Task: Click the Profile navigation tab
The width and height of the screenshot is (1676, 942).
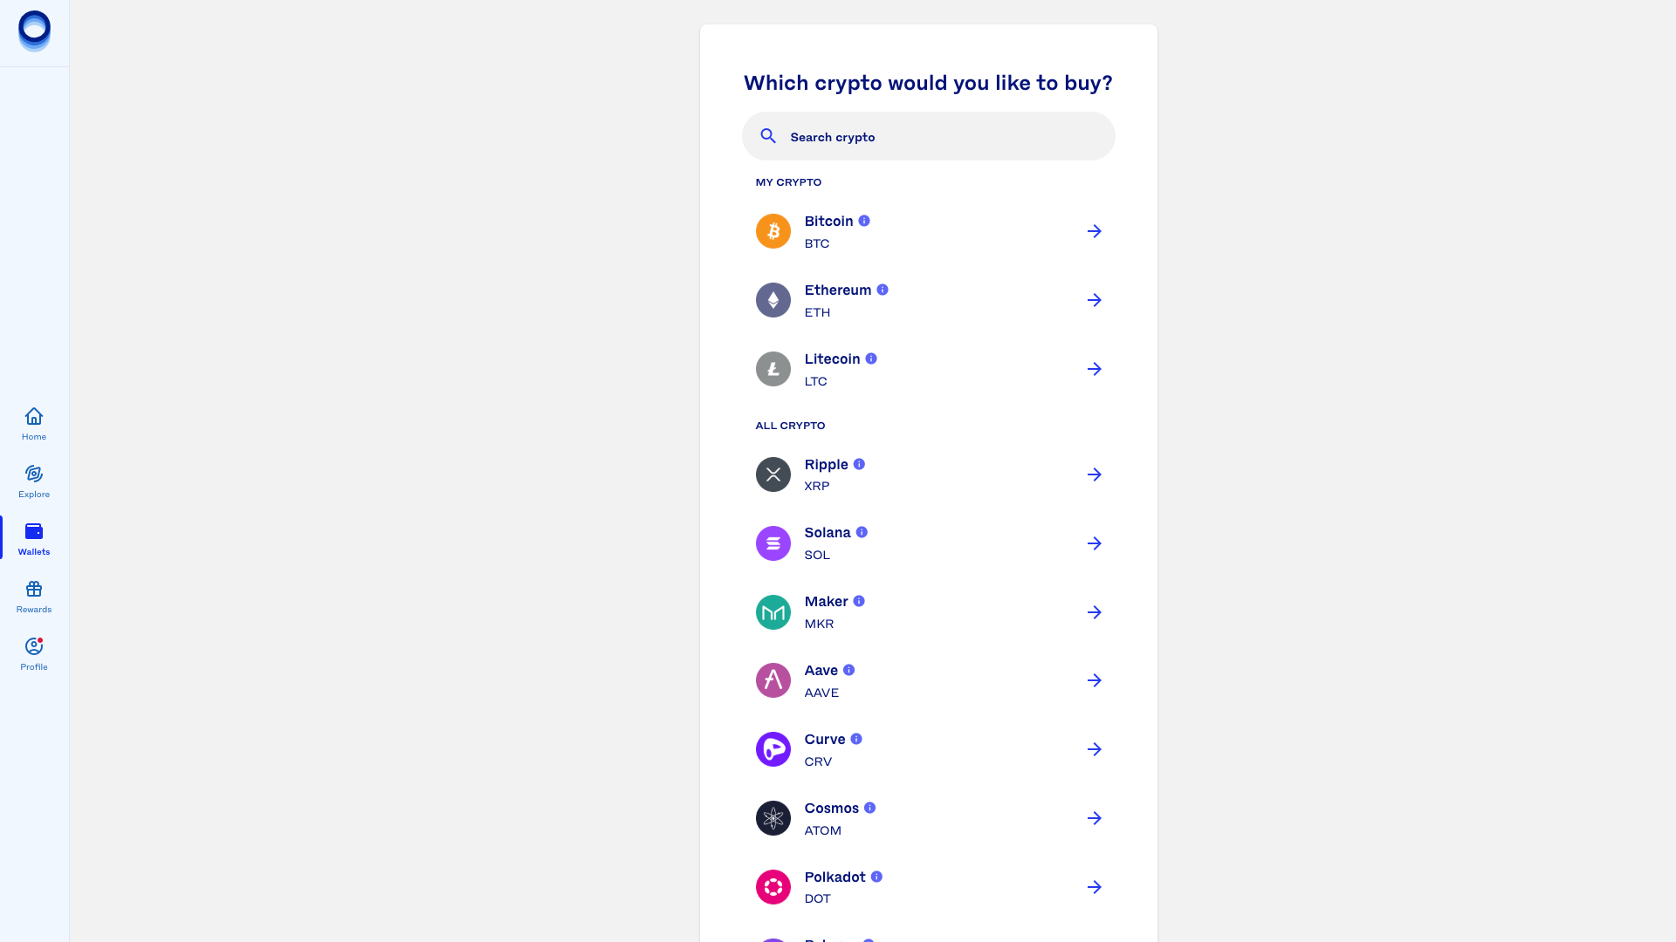Action: tap(33, 652)
